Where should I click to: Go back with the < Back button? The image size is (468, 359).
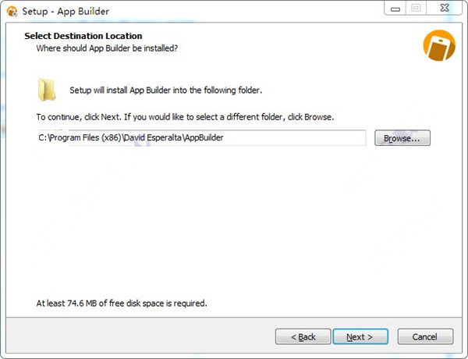click(303, 336)
